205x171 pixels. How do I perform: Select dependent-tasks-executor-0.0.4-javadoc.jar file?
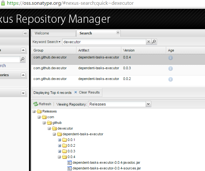click(x=106, y=163)
